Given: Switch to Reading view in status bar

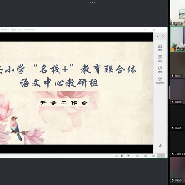Looking at the screenshot, I should pyautogui.click(x=153, y=156).
